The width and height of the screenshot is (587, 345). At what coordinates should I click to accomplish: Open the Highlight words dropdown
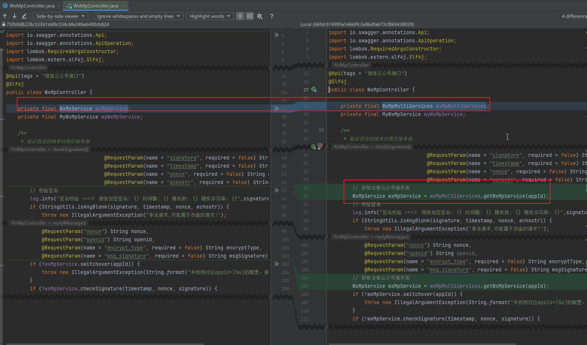210,16
